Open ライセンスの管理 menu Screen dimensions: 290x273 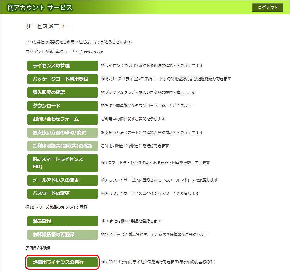click(x=63, y=66)
